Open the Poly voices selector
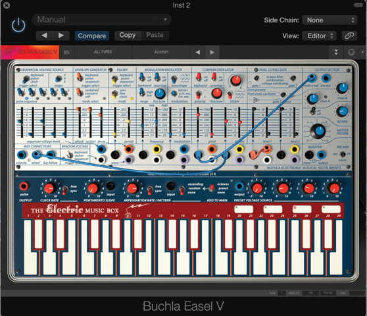The width and height of the screenshot is (367, 316). (281, 293)
